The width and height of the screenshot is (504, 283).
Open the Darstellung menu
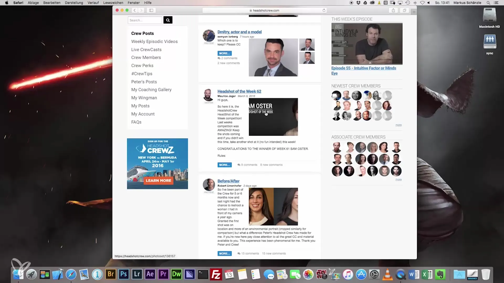coord(74,3)
